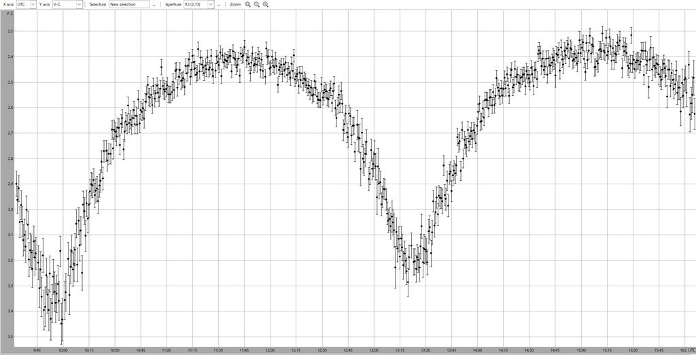The width and height of the screenshot is (696, 355).
Task: Click the 11:45 time tick label
Action: (x=244, y=350)
